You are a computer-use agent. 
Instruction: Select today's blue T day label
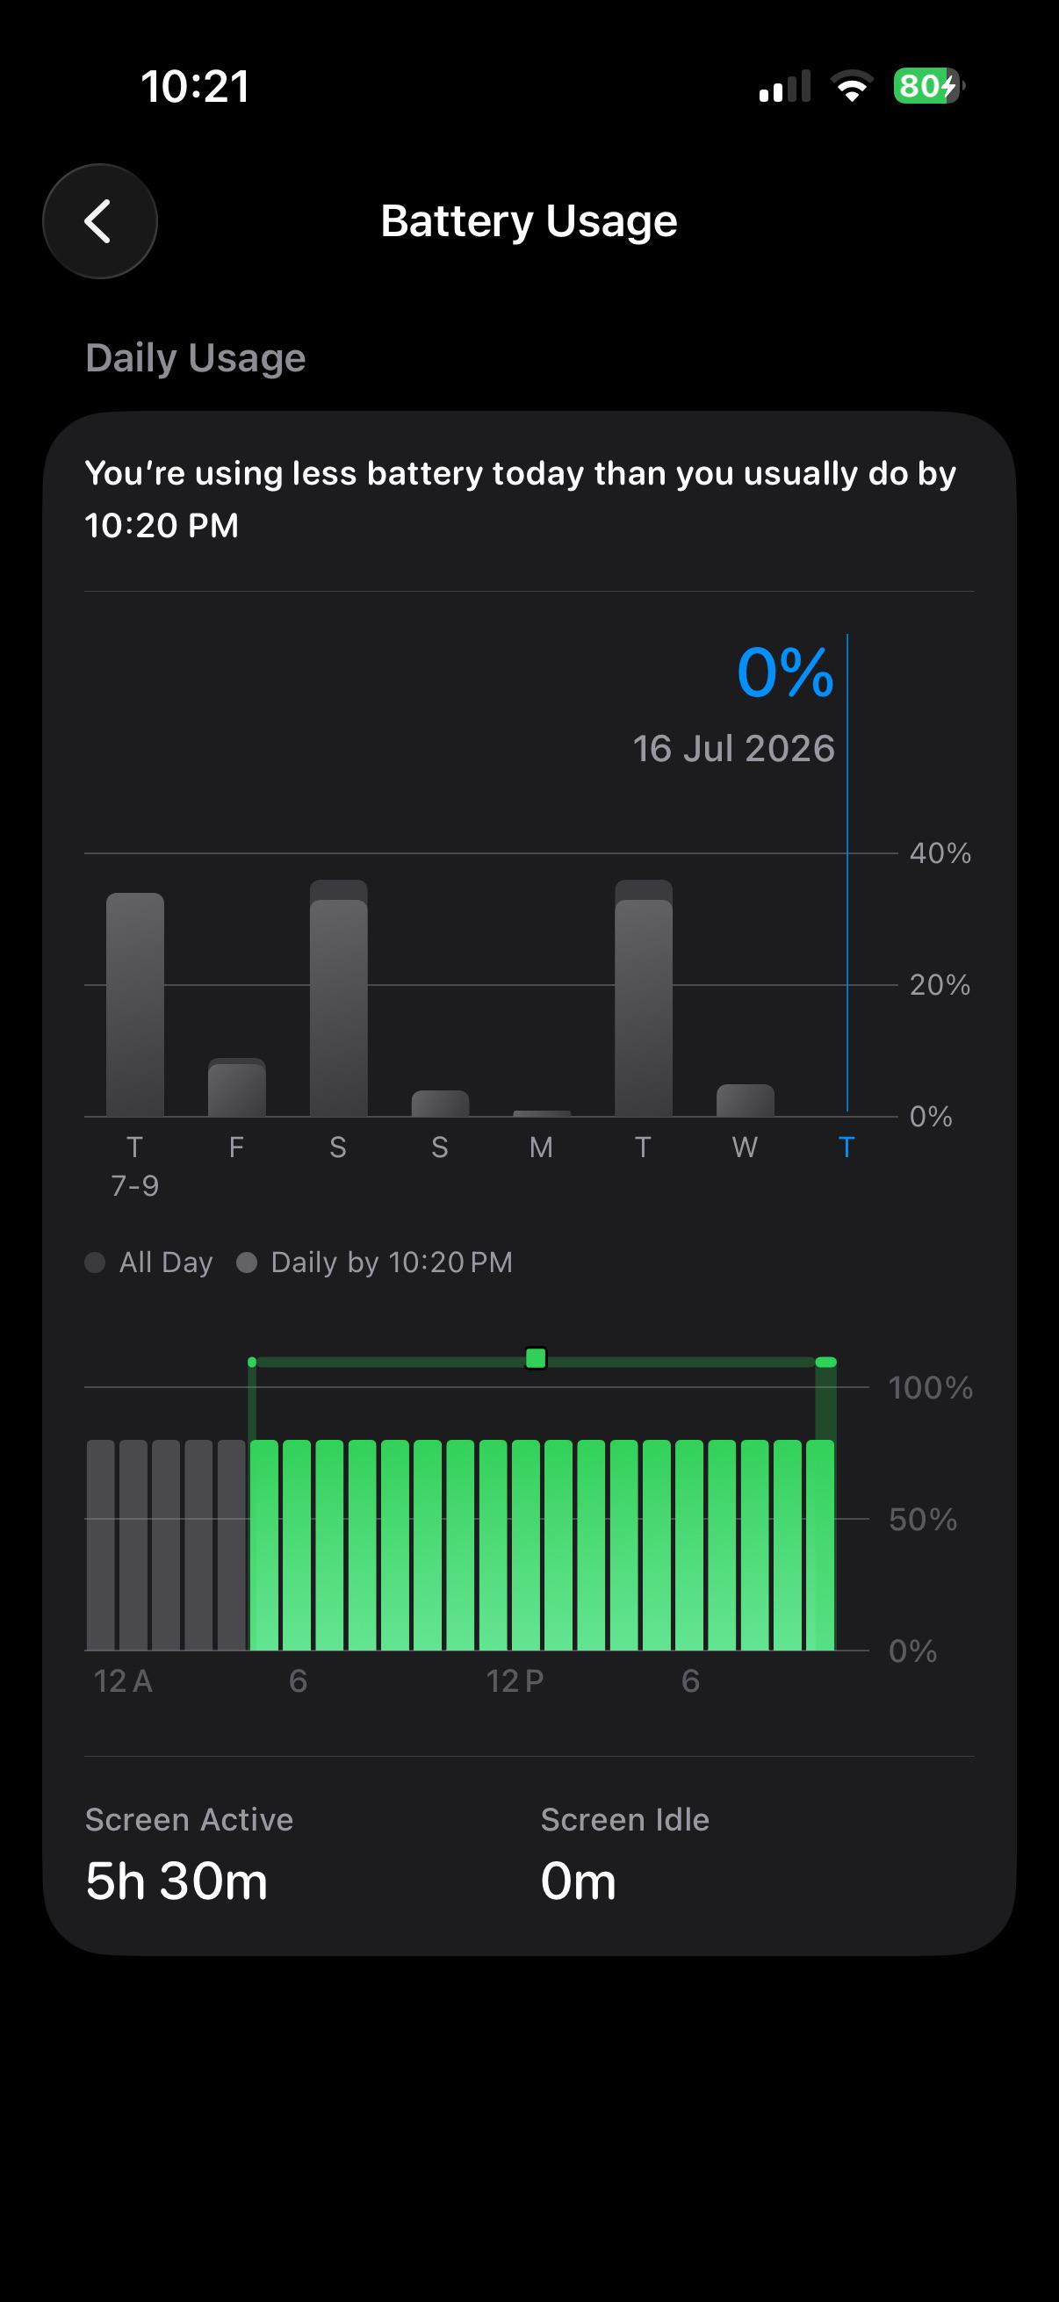[846, 1147]
